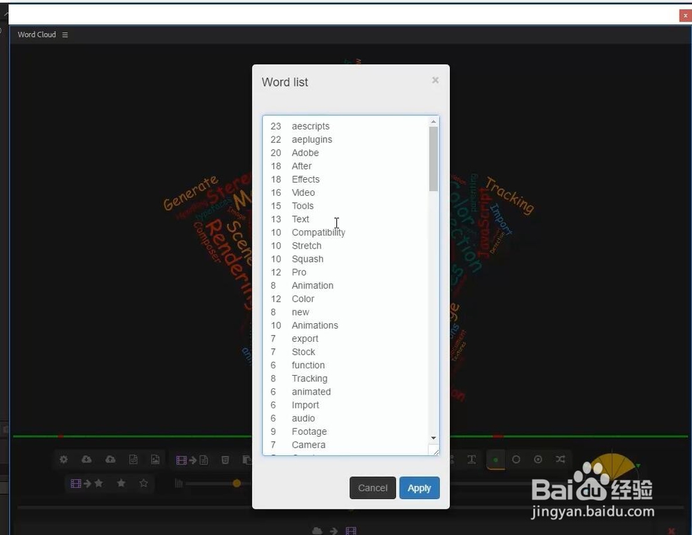Select the text T tool icon

click(x=471, y=460)
